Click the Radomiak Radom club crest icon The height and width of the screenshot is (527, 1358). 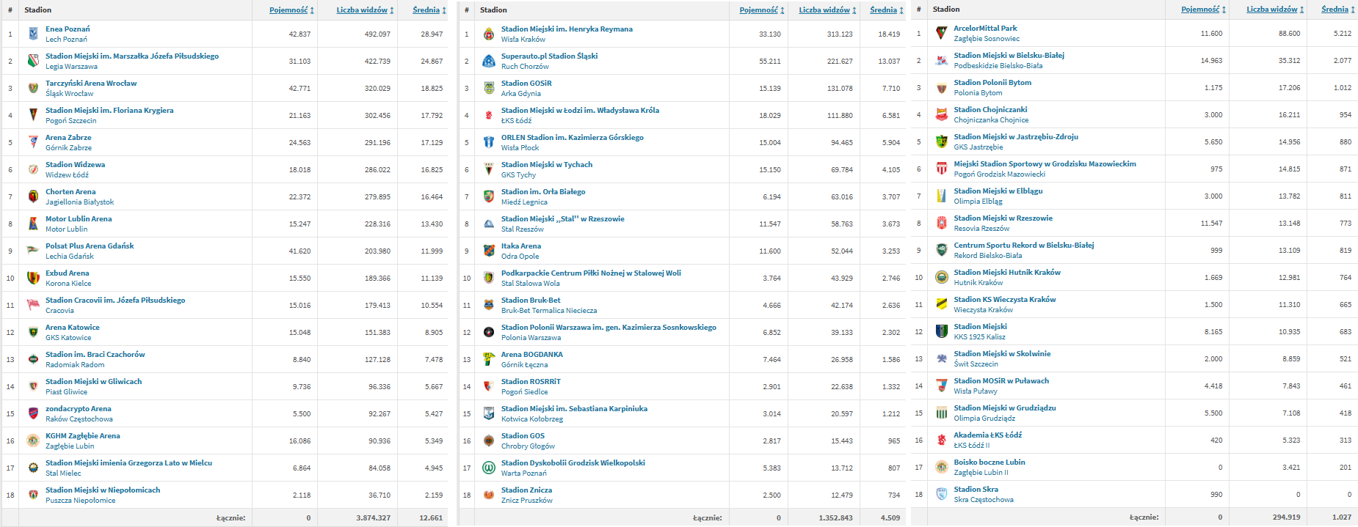click(33, 359)
